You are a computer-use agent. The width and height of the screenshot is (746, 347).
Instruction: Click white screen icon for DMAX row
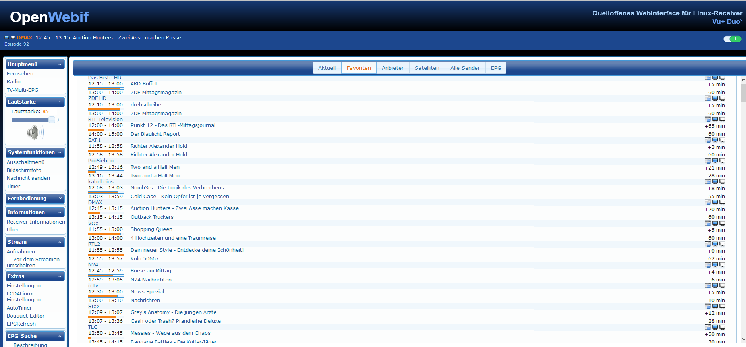point(722,202)
